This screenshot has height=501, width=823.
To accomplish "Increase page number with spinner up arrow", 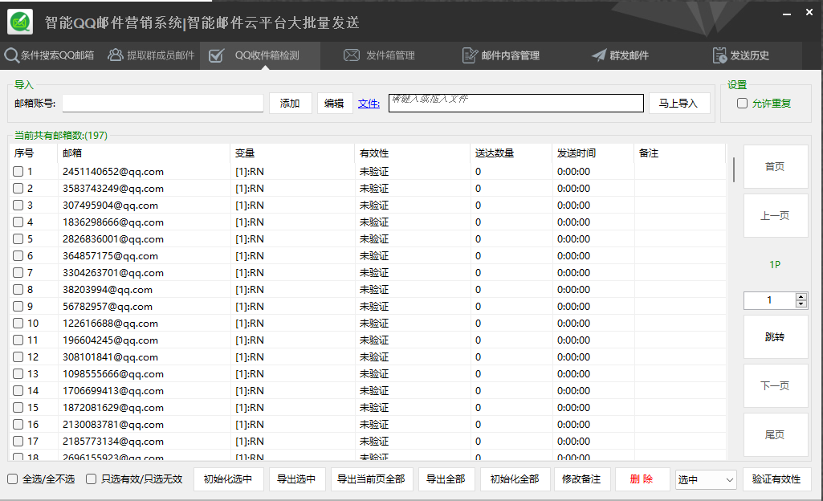I will point(801,296).
